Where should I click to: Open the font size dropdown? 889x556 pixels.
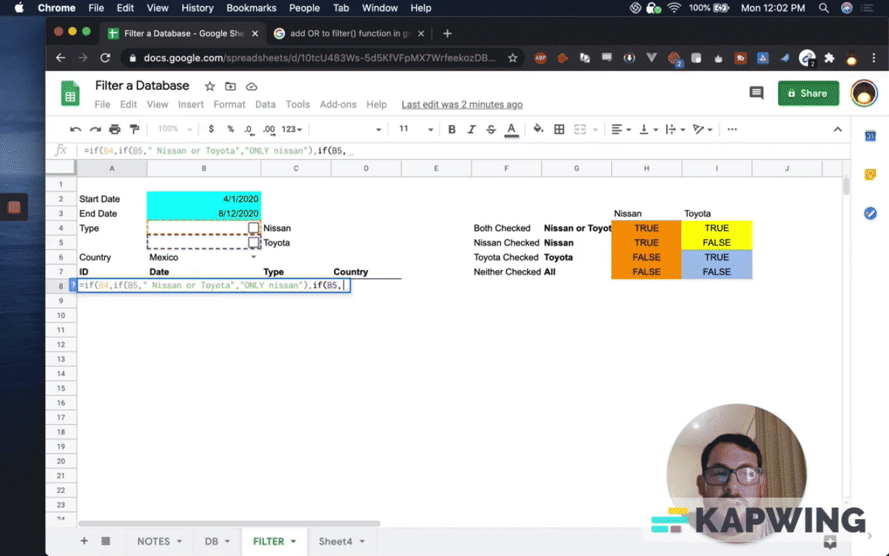pos(415,129)
